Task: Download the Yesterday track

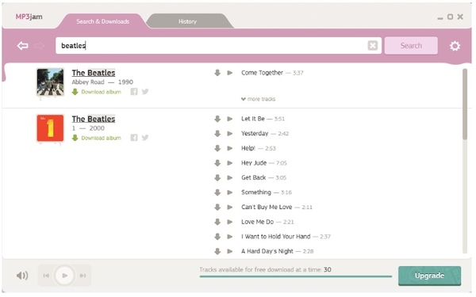Action: tap(217, 134)
